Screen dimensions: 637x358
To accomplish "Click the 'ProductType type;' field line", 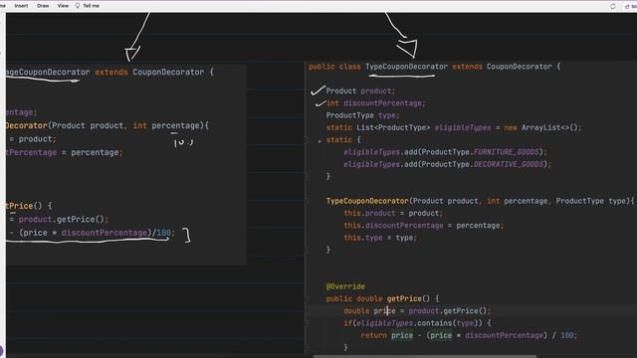I will pos(362,115).
